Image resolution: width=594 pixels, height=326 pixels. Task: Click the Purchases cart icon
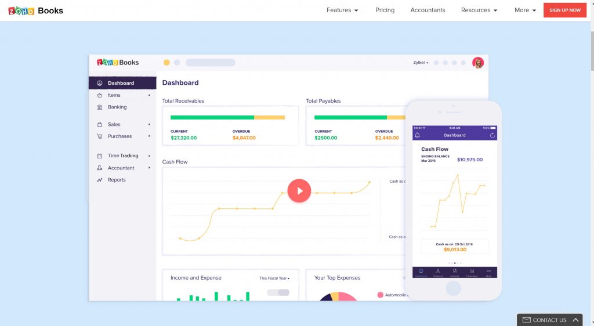point(100,136)
